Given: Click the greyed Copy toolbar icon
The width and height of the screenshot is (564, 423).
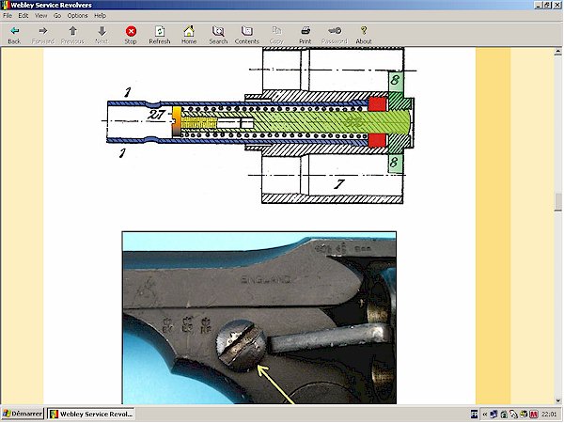Looking at the screenshot, I should (276, 31).
